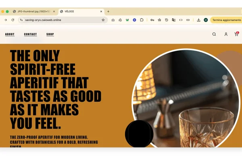Click the green extension icon
242x162 pixels.
tap(127, 20)
